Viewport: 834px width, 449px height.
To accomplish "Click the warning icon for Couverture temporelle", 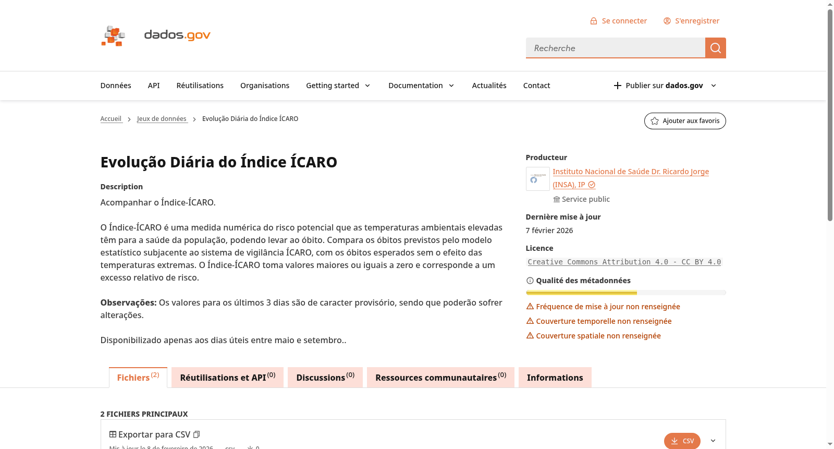I will (530, 321).
